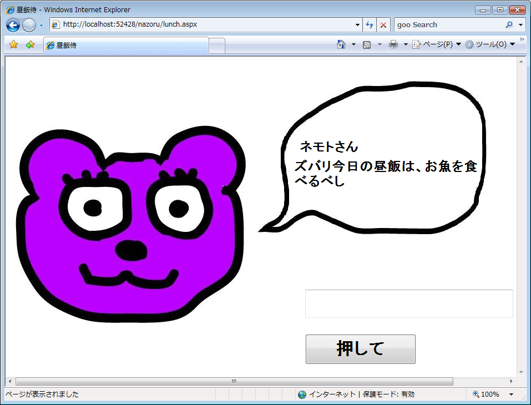Click the Home page icon
This screenshot has height=405, width=531.
click(x=341, y=44)
